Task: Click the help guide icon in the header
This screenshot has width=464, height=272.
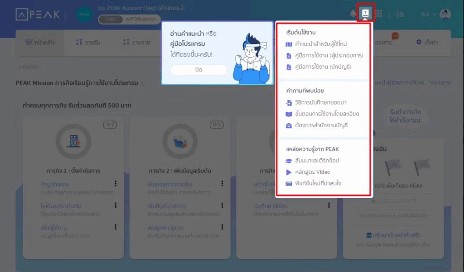Action: coord(366,13)
